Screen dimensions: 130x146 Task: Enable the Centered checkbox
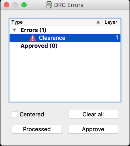pyautogui.click(x=15, y=114)
